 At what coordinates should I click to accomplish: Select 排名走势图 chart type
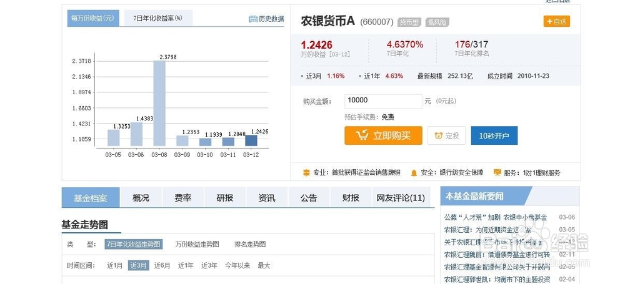tap(250, 244)
